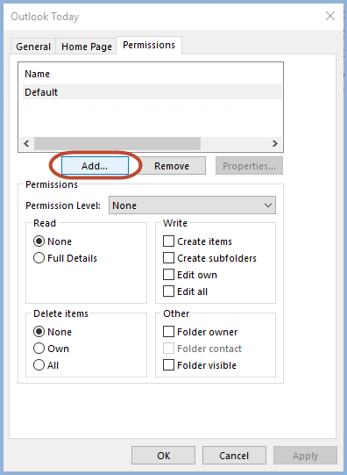Open the Home Page tab
The height and width of the screenshot is (475, 347).
click(x=87, y=47)
